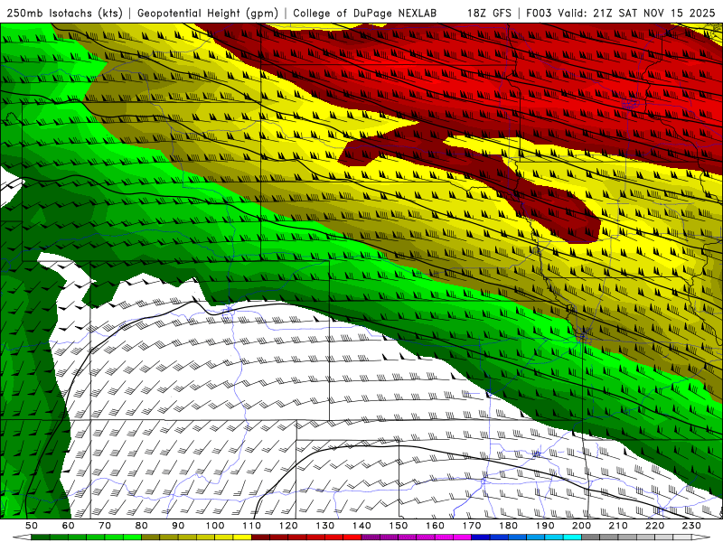The width and height of the screenshot is (723, 542).
Task: Click the legend value 200
Action: (582, 526)
